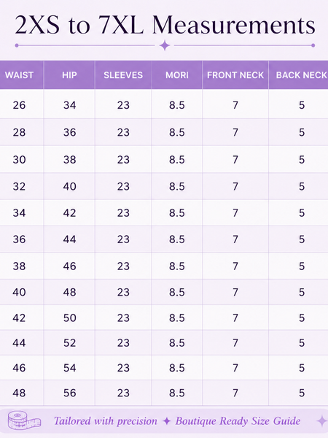Click the sparkle between footer phrases
The width and height of the screenshot is (328, 438).
coord(166,421)
